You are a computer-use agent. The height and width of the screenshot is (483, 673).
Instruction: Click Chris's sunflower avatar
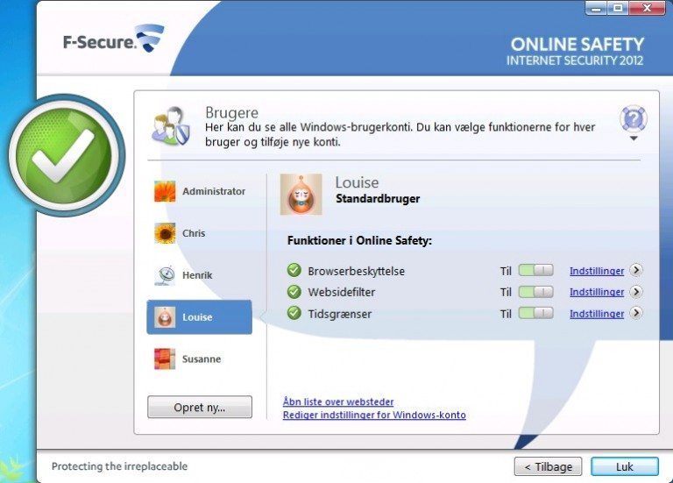tap(165, 233)
